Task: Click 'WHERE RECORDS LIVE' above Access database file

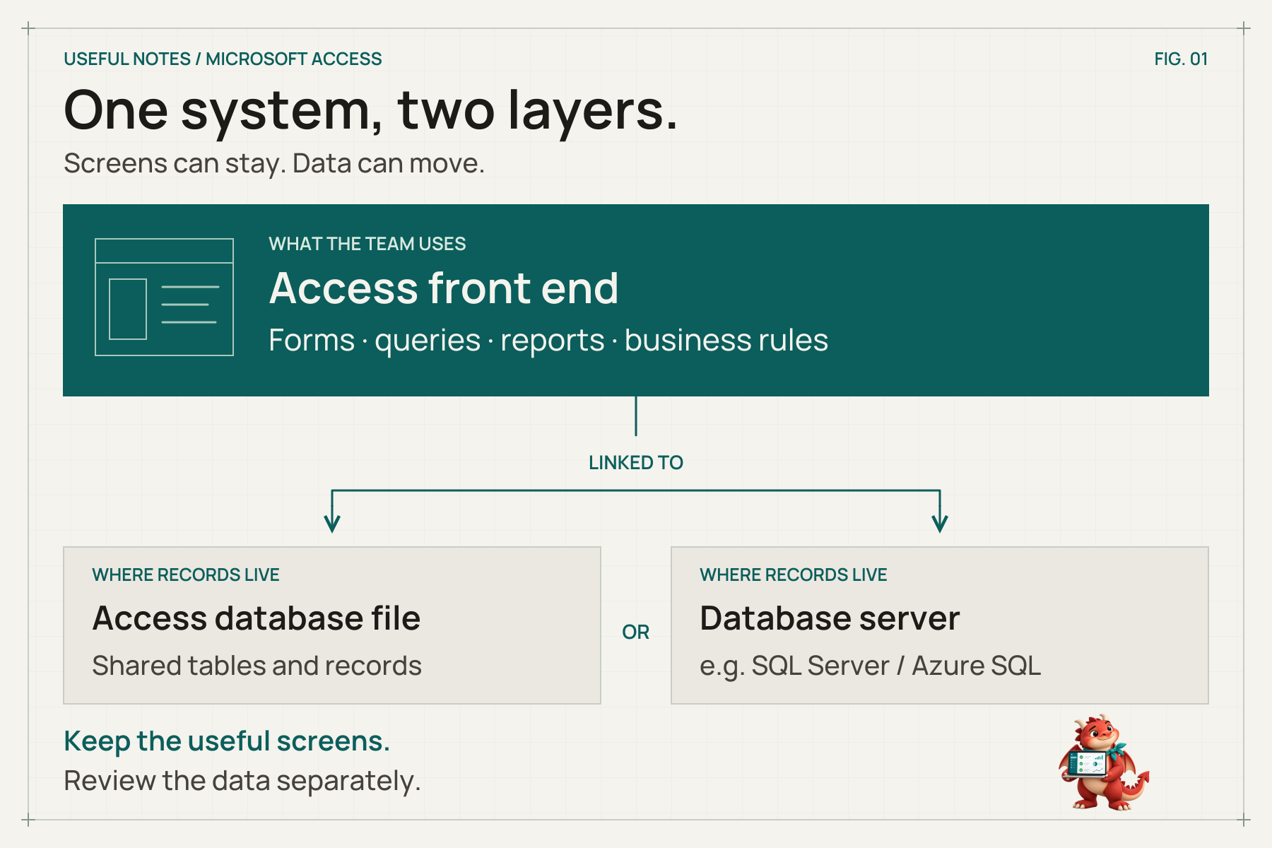Action: [186, 575]
